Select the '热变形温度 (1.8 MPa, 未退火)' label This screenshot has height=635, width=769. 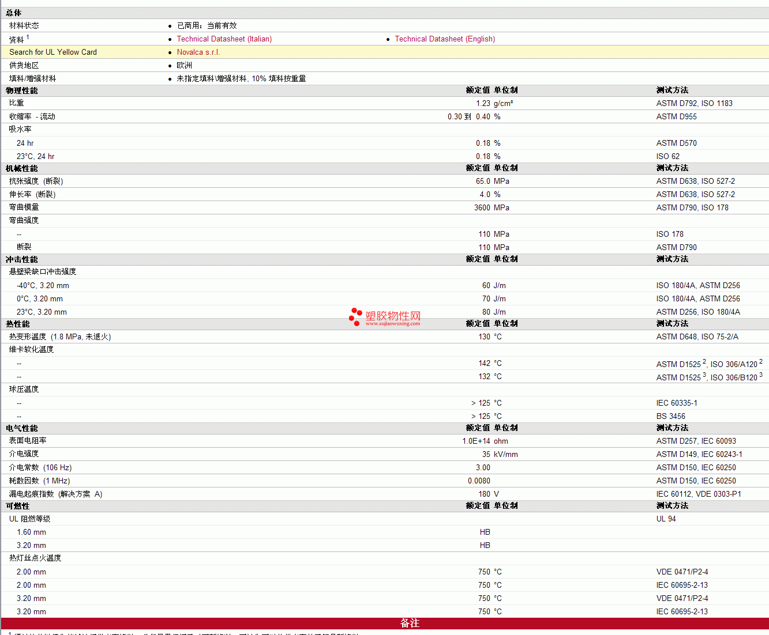pos(60,337)
